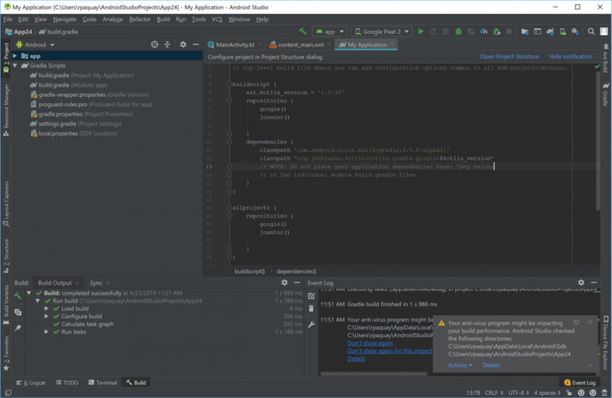Open search everywhere magnifier icon
This screenshot has height=398, width=612.
click(591, 32)
